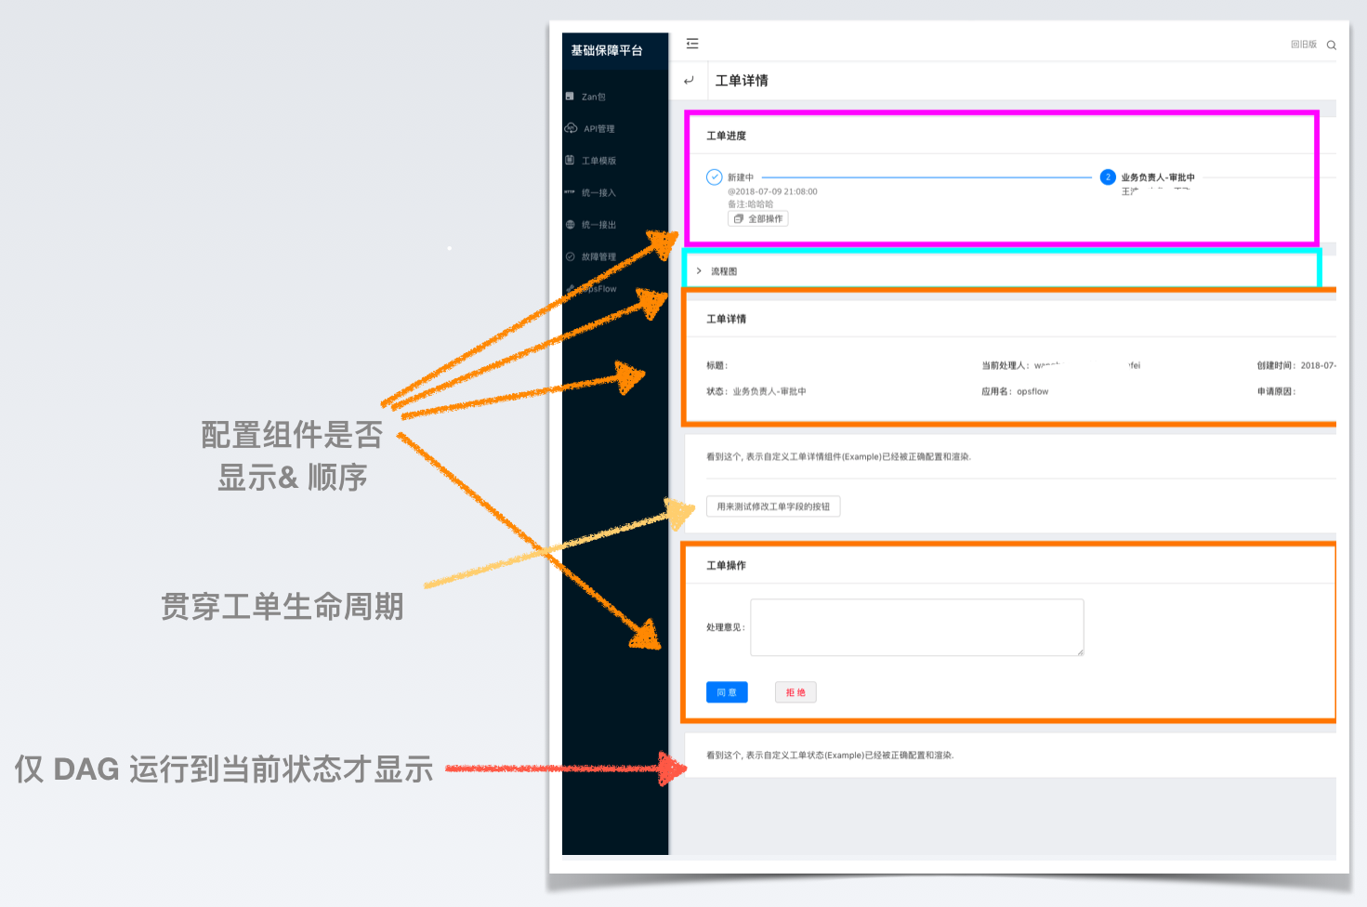Image resolution: width=1367 pixels, height=907 pixels.
Task: Click the sidebar collapse menu icon
Action: point(692,44)
